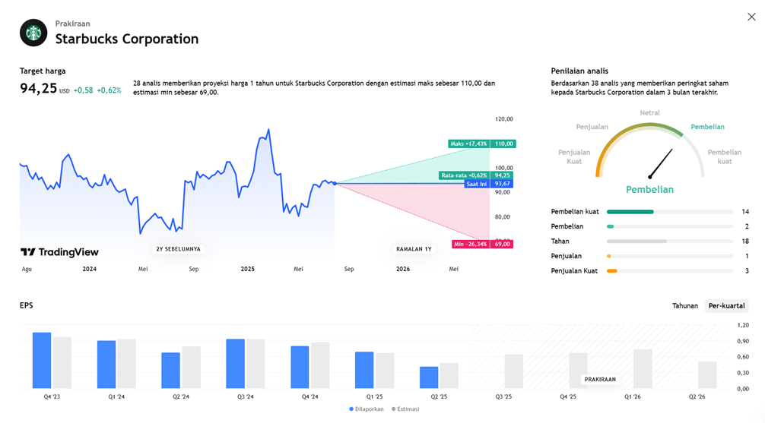
Task: Click the Rata-rata +0,62% label
Action: pos(477,175)
